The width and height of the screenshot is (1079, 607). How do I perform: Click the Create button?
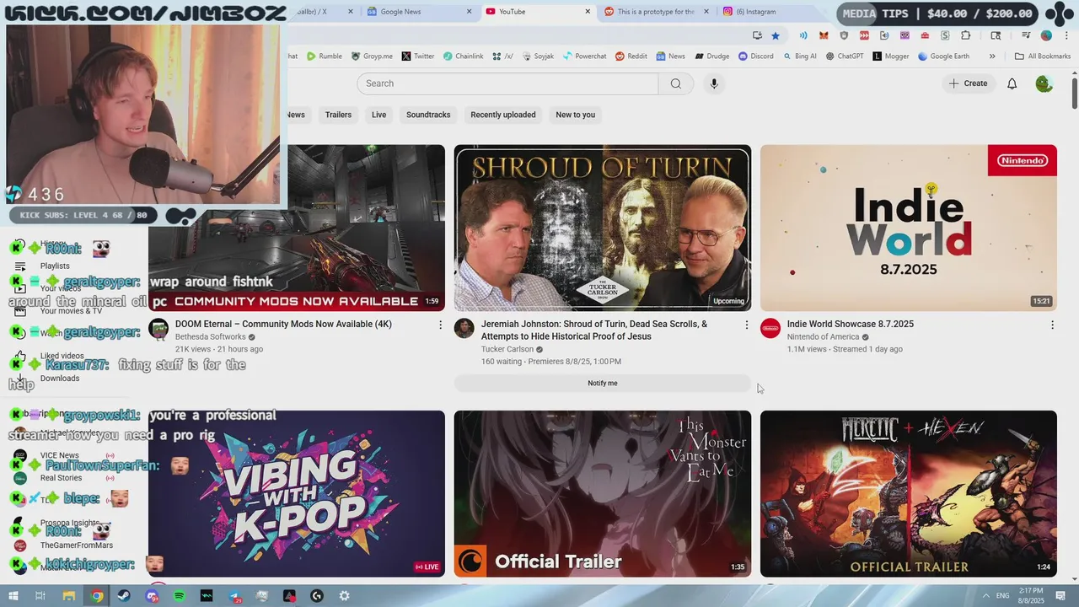[x=968, y=83]
